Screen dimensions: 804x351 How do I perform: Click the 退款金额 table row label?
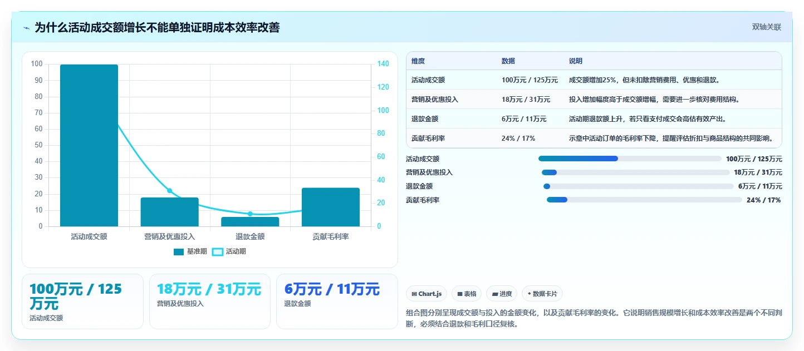point(425,119)
